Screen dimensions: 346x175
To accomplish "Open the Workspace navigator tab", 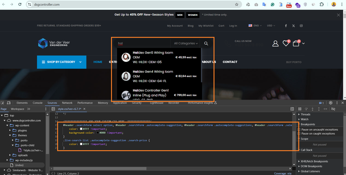I will pos(18,109).
